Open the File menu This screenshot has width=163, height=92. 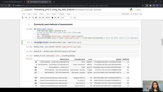point(24,14)
